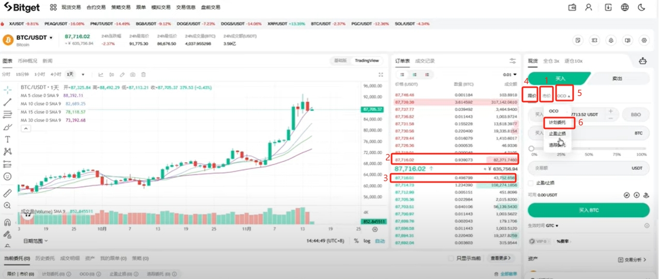
Task: Select the ruler measure tool
Action: pyautogui.click(x=7, y=193)
